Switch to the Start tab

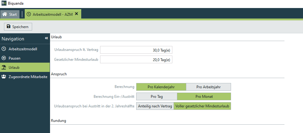pos(10,14)
